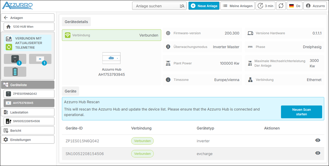Viewport: 329px width, 166px height.
Task: Select charger SN10052208154506 in sidebar
Action: point(29,121)
